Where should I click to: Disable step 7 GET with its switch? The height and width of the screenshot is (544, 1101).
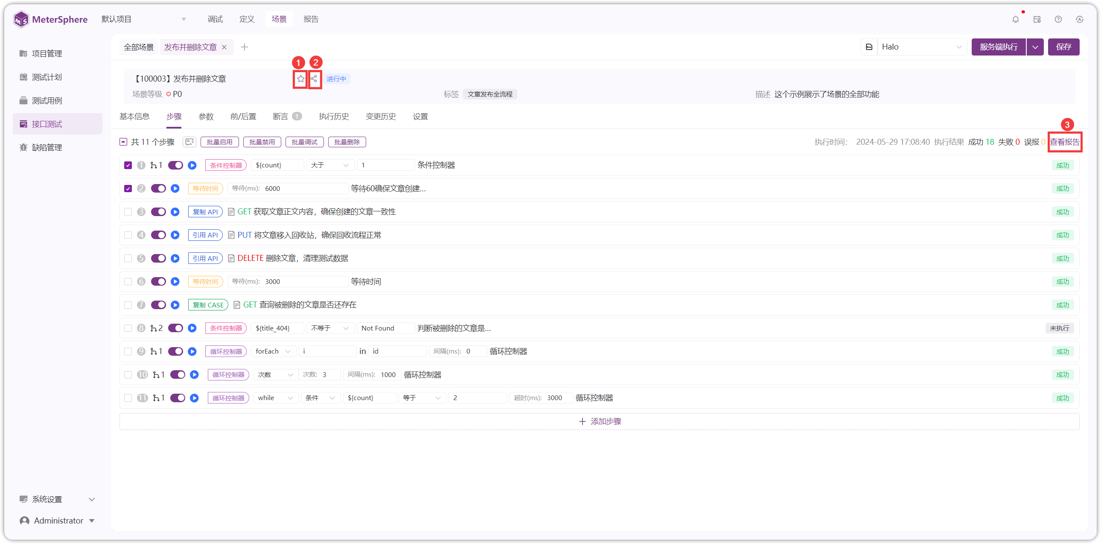point(158,305)
